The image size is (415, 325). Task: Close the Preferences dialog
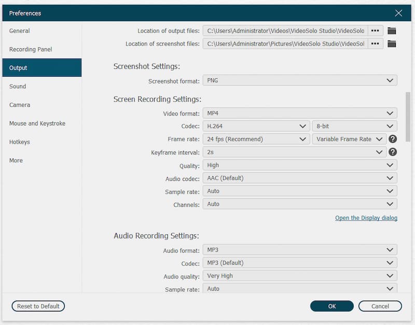(398, 13)
